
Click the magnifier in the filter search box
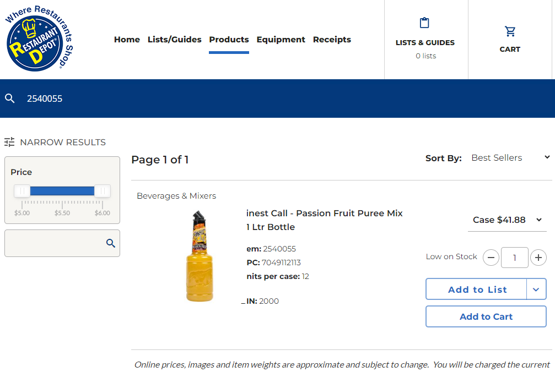(111, 243)
